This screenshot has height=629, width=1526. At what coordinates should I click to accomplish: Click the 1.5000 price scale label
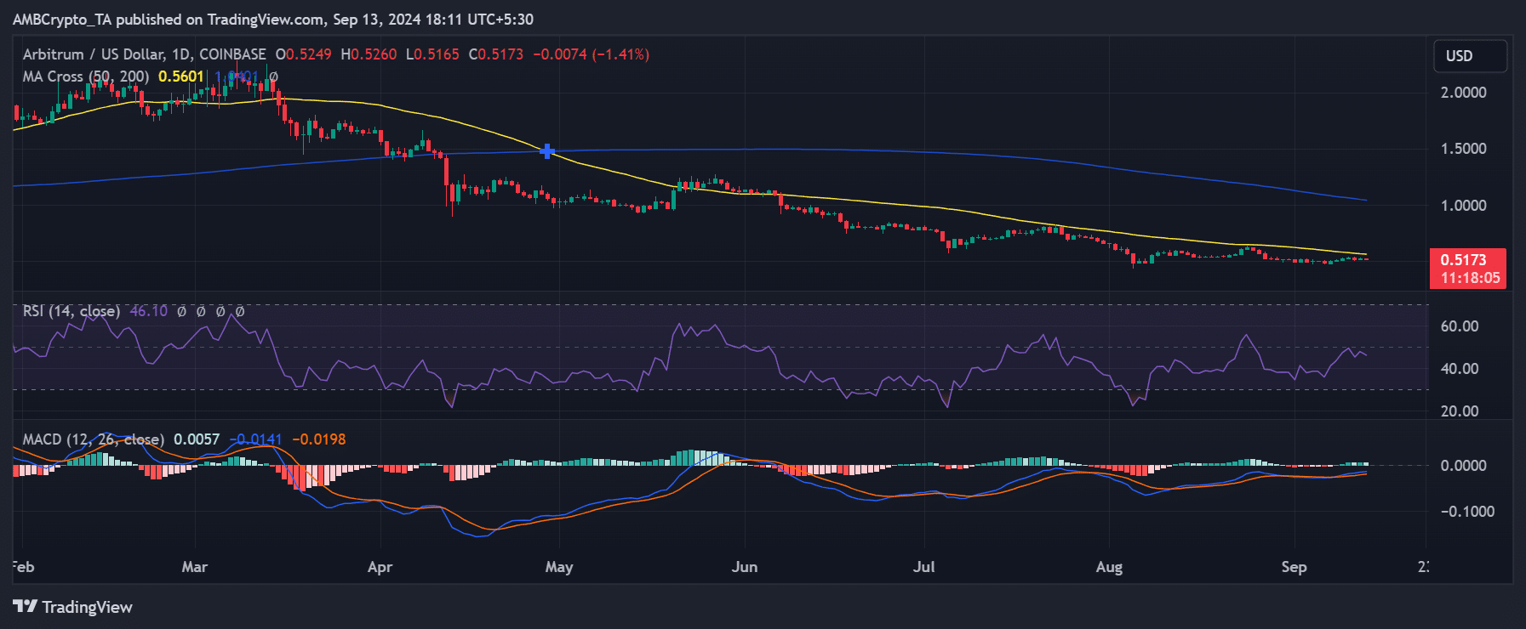point(1463,149)
